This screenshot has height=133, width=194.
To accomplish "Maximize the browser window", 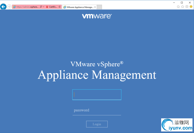I will (x=182, y=2).
